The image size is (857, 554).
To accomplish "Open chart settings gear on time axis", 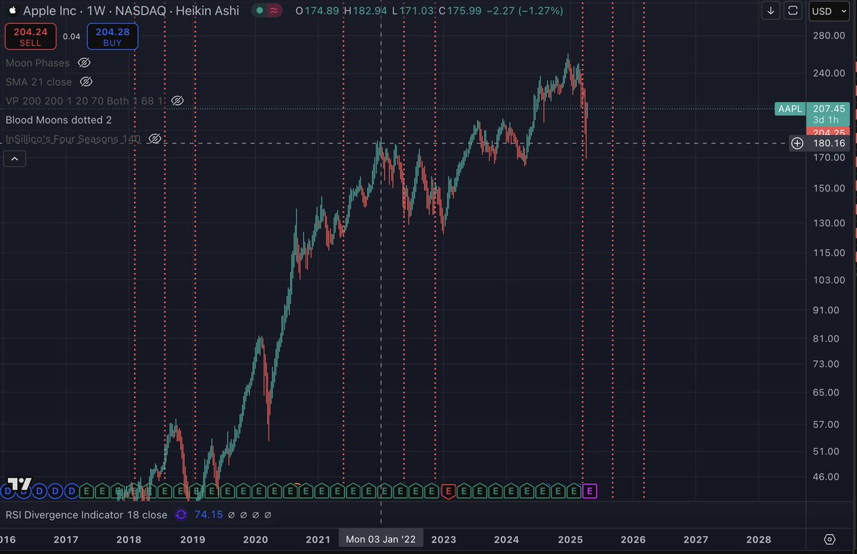I will coord(830,540).
